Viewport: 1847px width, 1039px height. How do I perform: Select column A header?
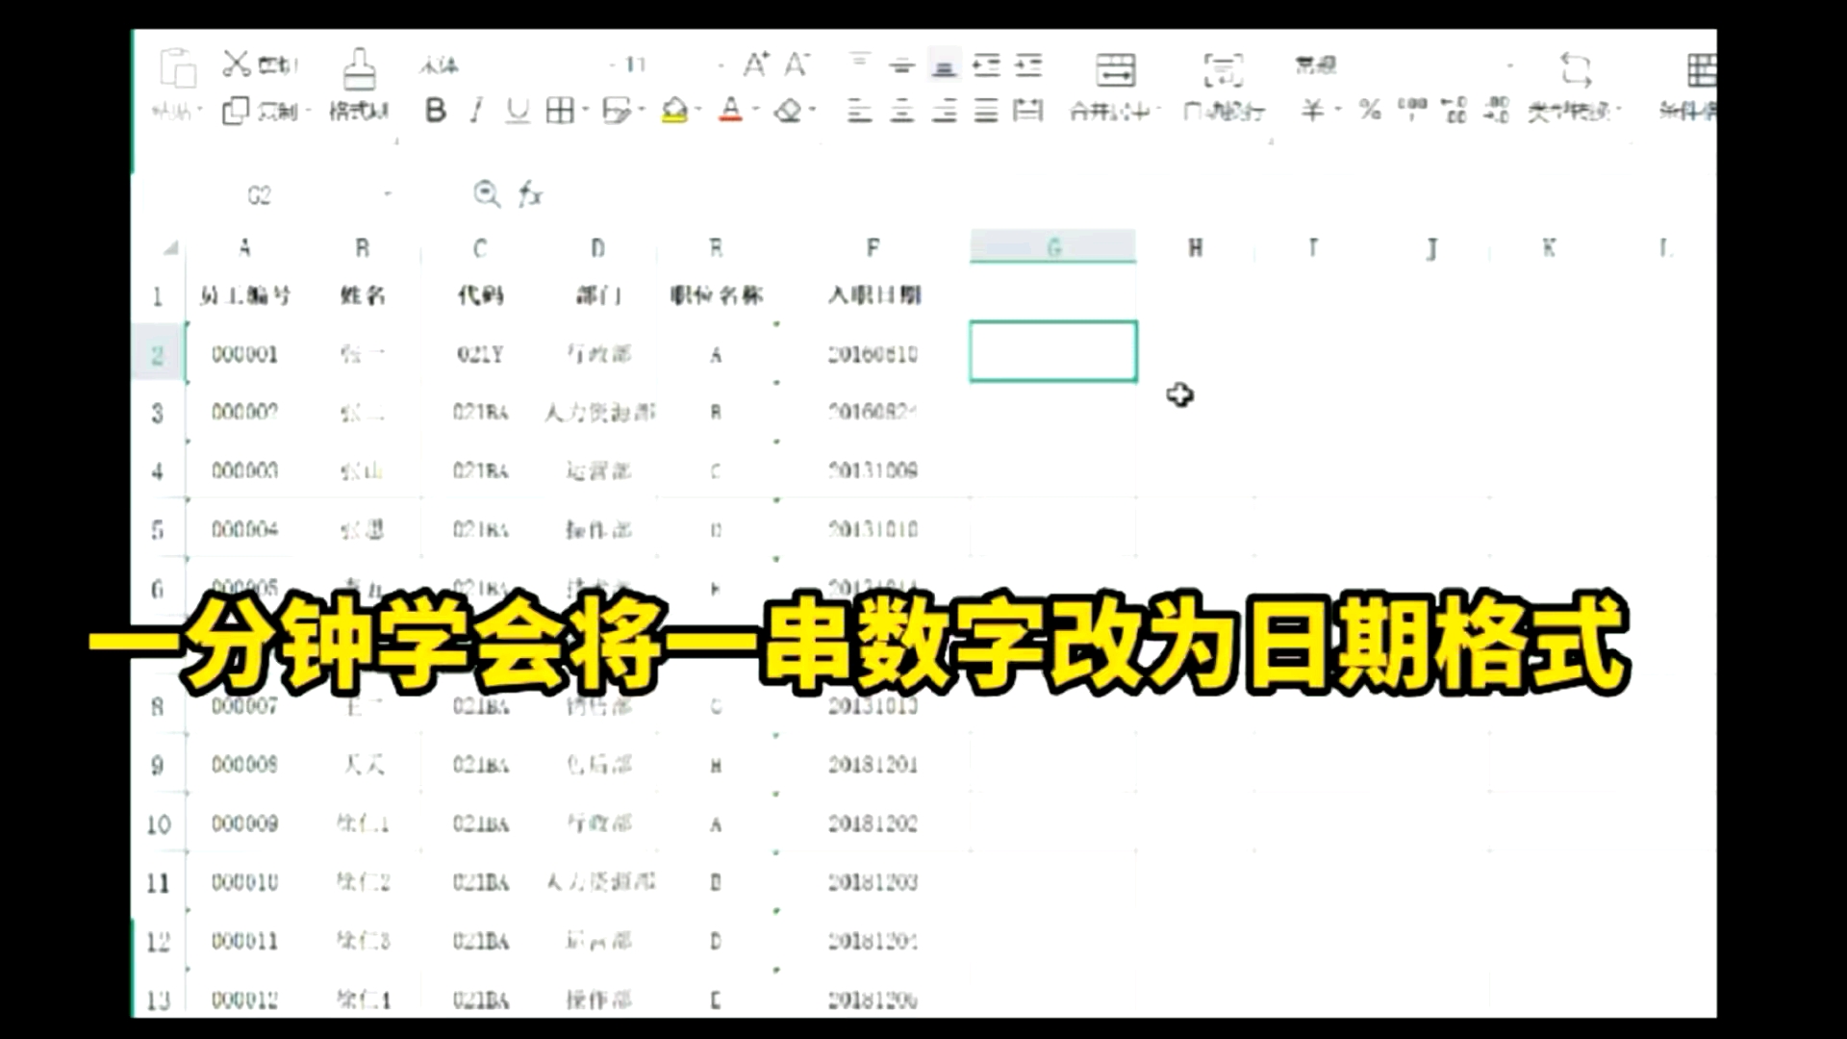(x=244, y=248)
